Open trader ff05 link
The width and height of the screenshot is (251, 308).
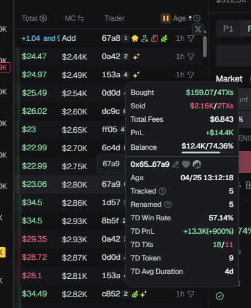pyautogui.click(x=109, y=130)
